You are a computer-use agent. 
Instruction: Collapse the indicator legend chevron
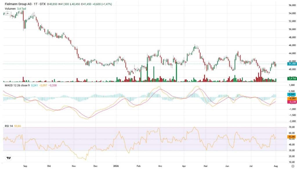coord(7,13)
